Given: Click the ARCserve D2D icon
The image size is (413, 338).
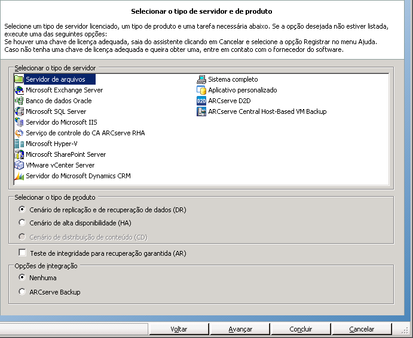Looking at the screenshot, I should (201, 101).
